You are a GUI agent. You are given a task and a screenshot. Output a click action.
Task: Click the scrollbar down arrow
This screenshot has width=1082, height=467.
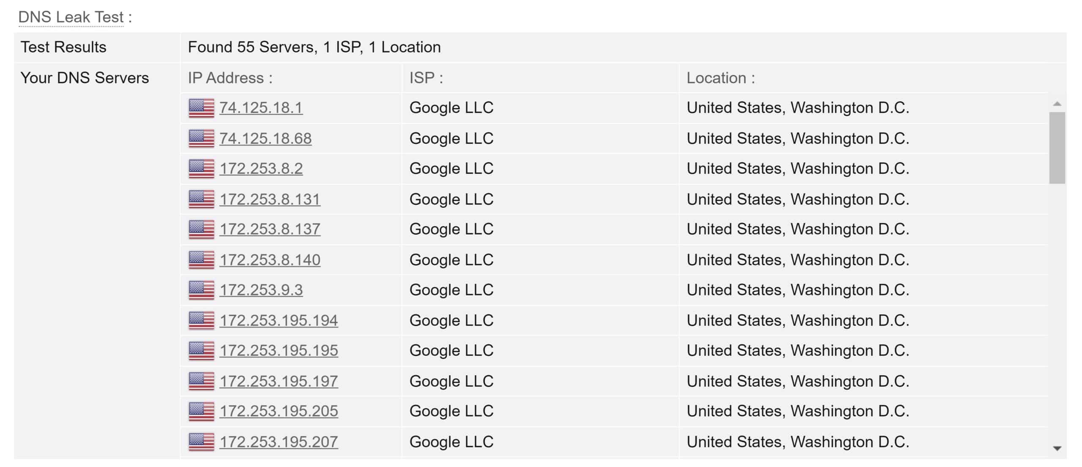pos(1057,449)
